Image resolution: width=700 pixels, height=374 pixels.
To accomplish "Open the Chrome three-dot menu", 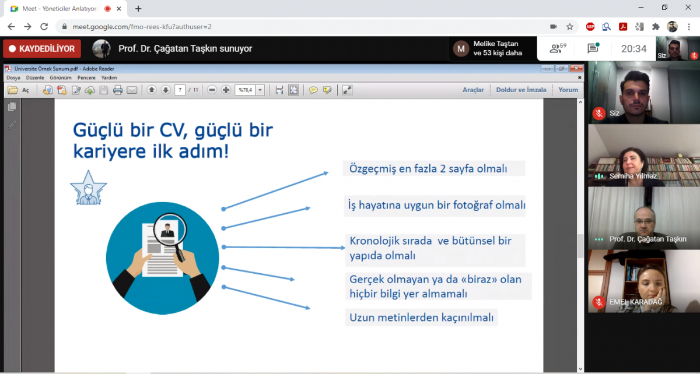I will 688,26.
